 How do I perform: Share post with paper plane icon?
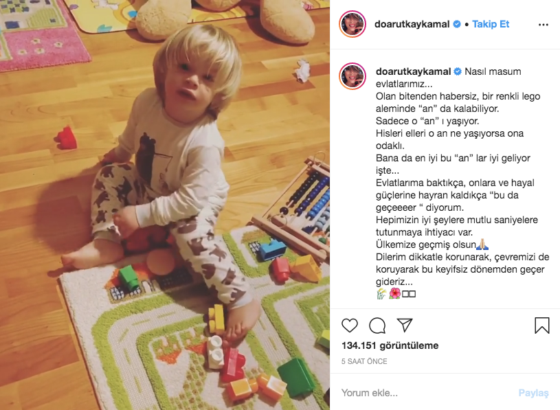[x=405, y=325]
